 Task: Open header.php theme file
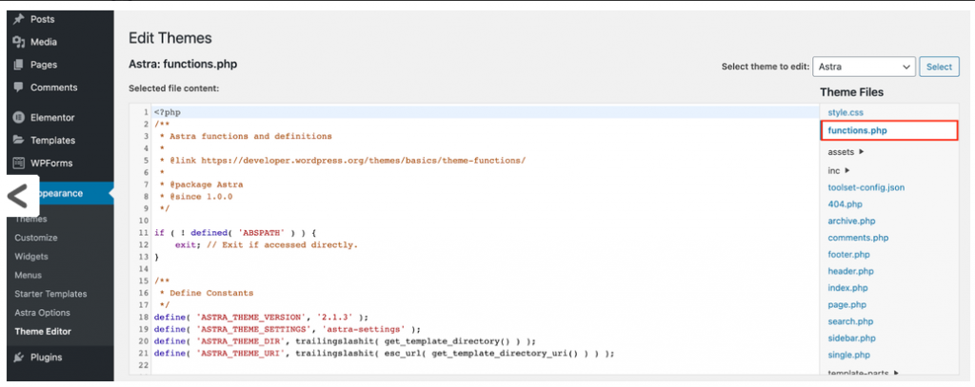point(850,271)
